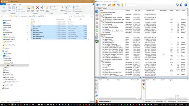
Task: Click the add mod from file icon in the Nexus sidebar
Action: point(97,11)
